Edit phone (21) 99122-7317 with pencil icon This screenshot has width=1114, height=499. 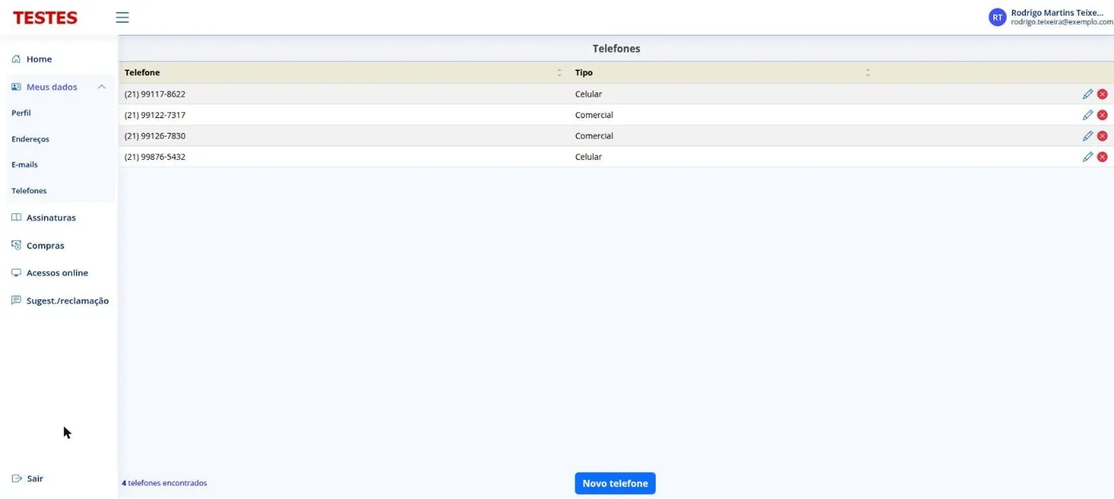click(1088, 115)
